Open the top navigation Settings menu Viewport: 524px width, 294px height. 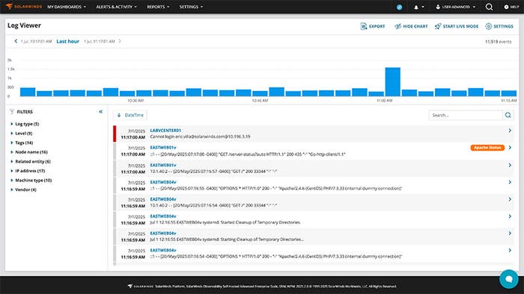coord(191,7)
